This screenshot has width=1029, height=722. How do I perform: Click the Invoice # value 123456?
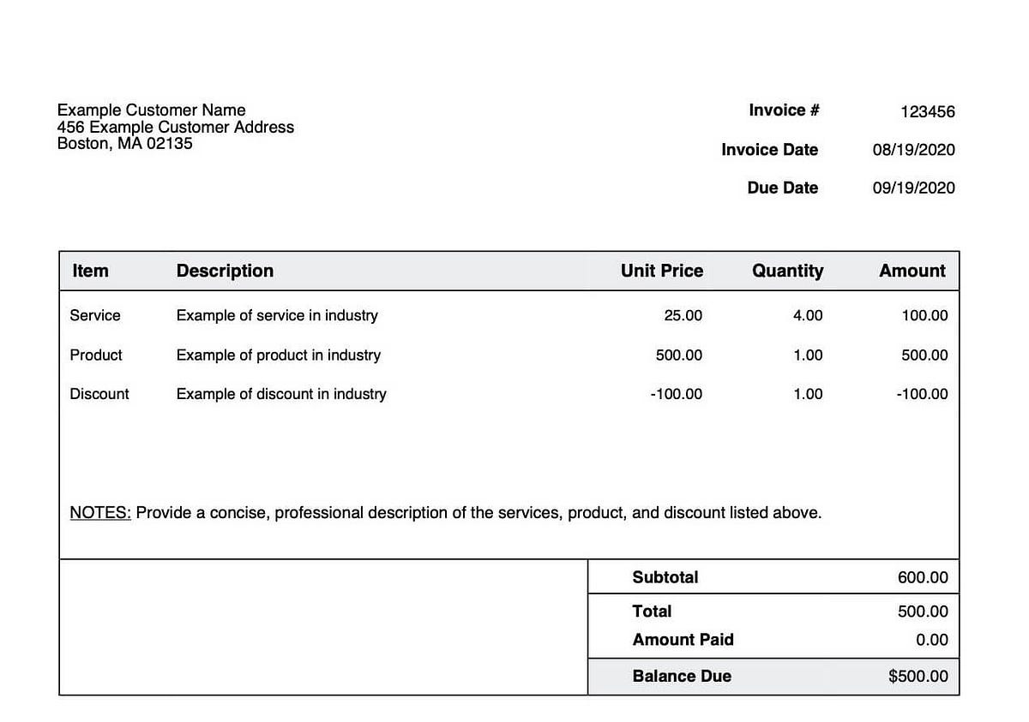[927, 111]
